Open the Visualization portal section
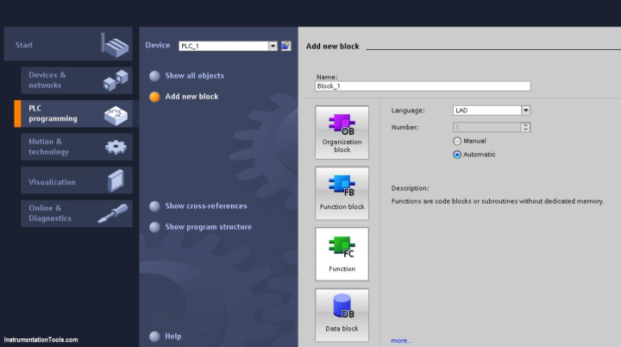Viewport: 621px width, 347px height. click(77, 180)
